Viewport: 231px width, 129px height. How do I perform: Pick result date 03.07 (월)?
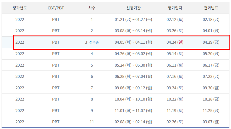coord(211,122)
